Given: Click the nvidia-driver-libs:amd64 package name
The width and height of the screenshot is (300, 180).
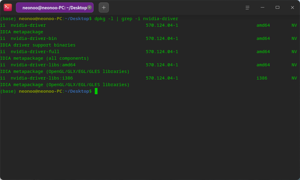Looking at the screenshot, I should click(43, 65).
